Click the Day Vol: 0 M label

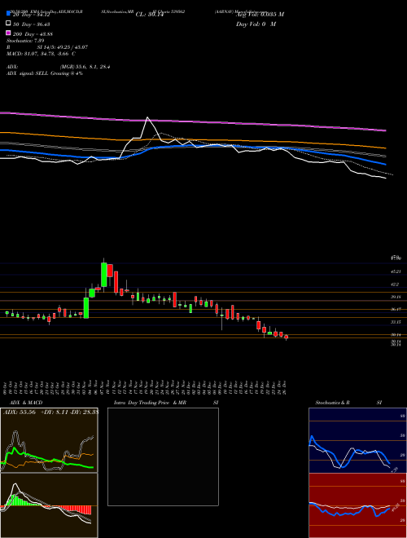256,24
